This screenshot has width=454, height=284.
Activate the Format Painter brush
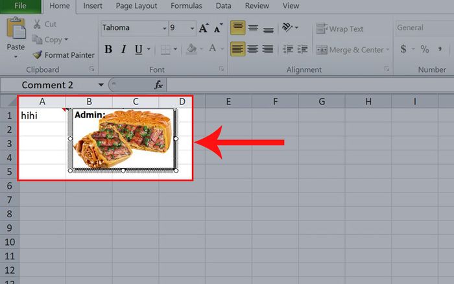pos(64,54)
